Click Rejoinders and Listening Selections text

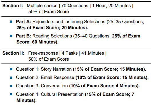click(x=69, y=22)
